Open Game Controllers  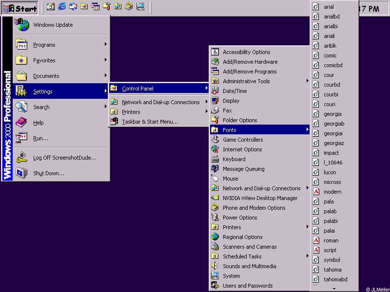(x=260, y=140)
